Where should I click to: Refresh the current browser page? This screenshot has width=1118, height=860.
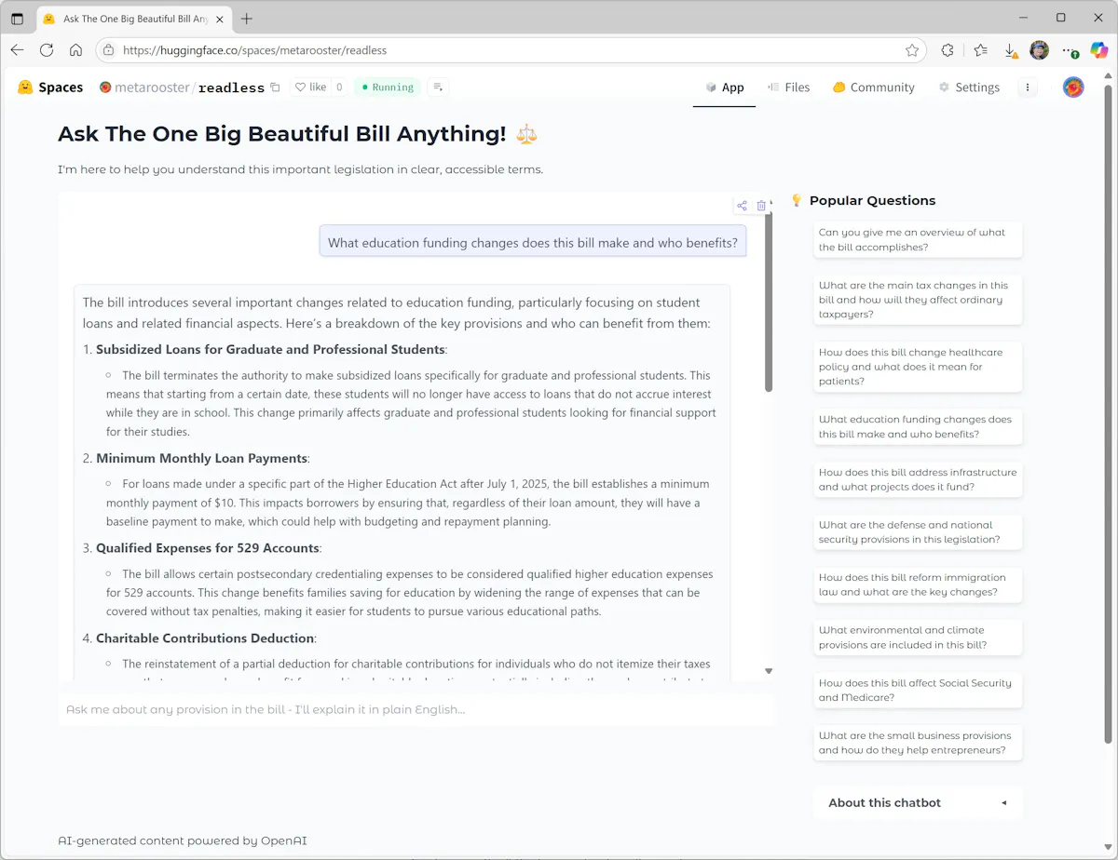pyautogui.click(x=47, y=50)
